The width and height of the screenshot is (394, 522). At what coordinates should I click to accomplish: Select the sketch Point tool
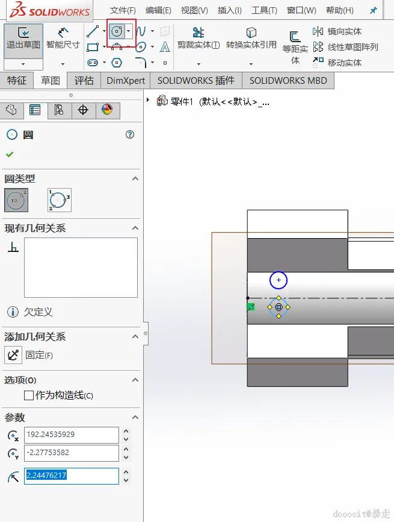pyautogui.click(x=165, y=63)
